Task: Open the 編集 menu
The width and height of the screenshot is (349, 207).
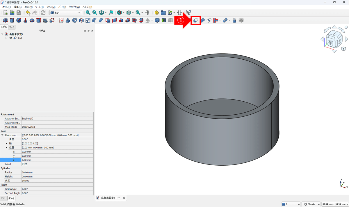Action: [x=18, y=7]
